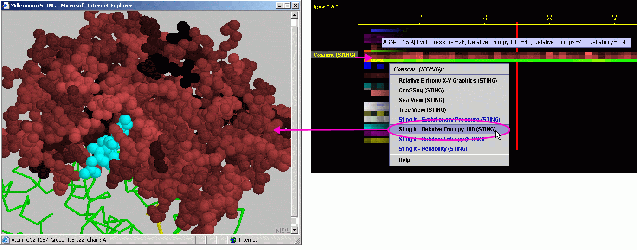Minimize the Millennium STING window

click(279, 6)
